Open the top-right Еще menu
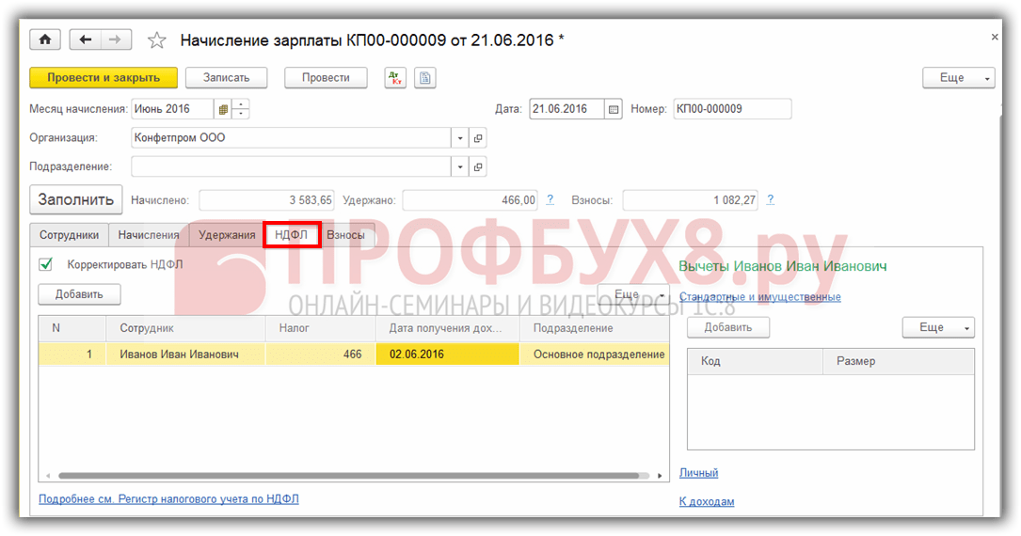 (959, 77)
